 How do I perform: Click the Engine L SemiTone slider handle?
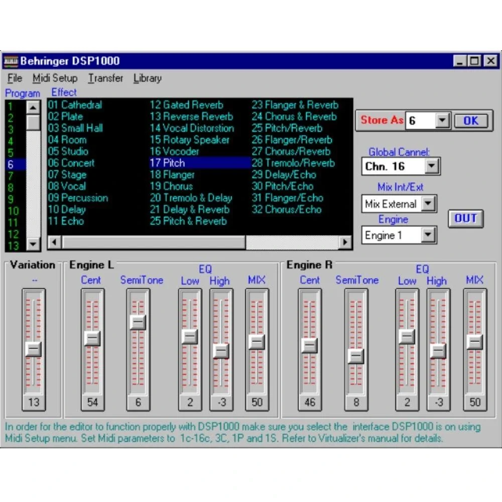click(x=138, y=322)
